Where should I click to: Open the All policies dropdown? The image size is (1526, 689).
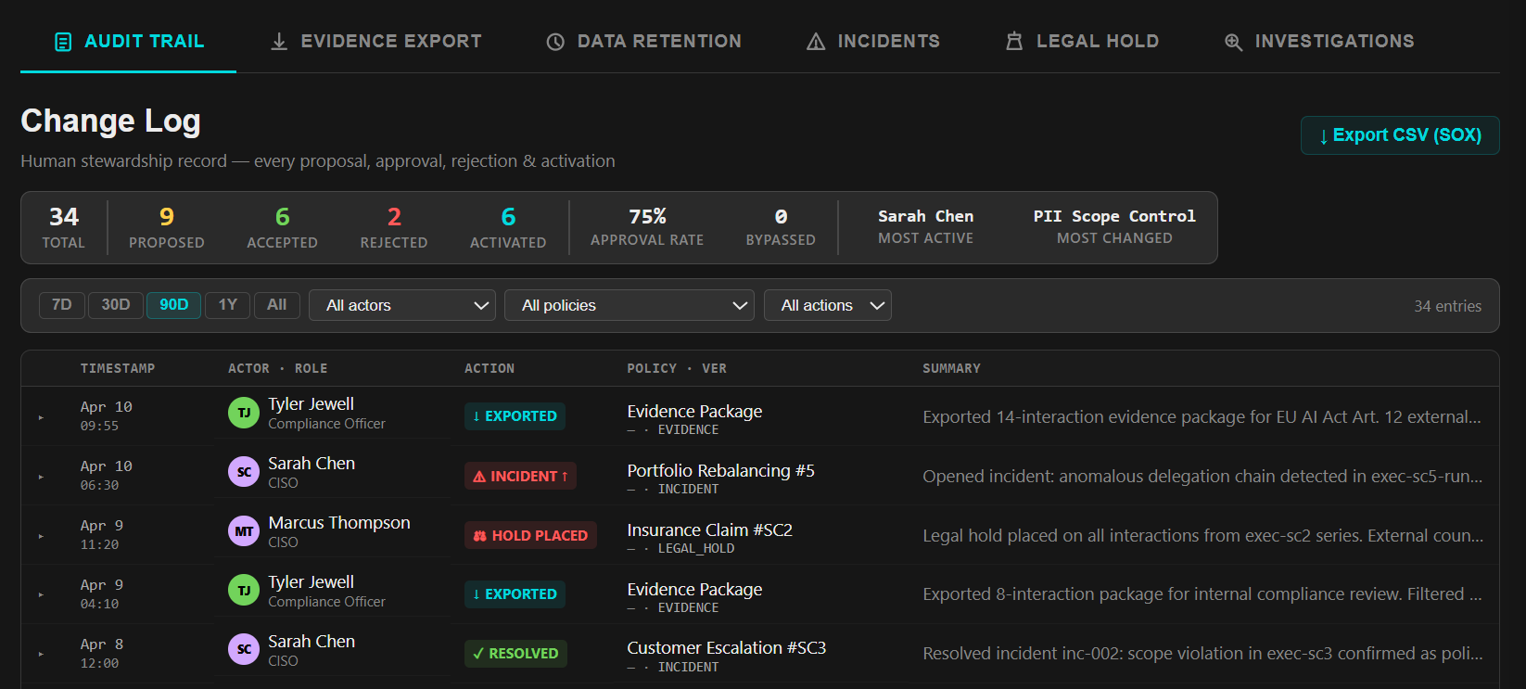[629, 305]
